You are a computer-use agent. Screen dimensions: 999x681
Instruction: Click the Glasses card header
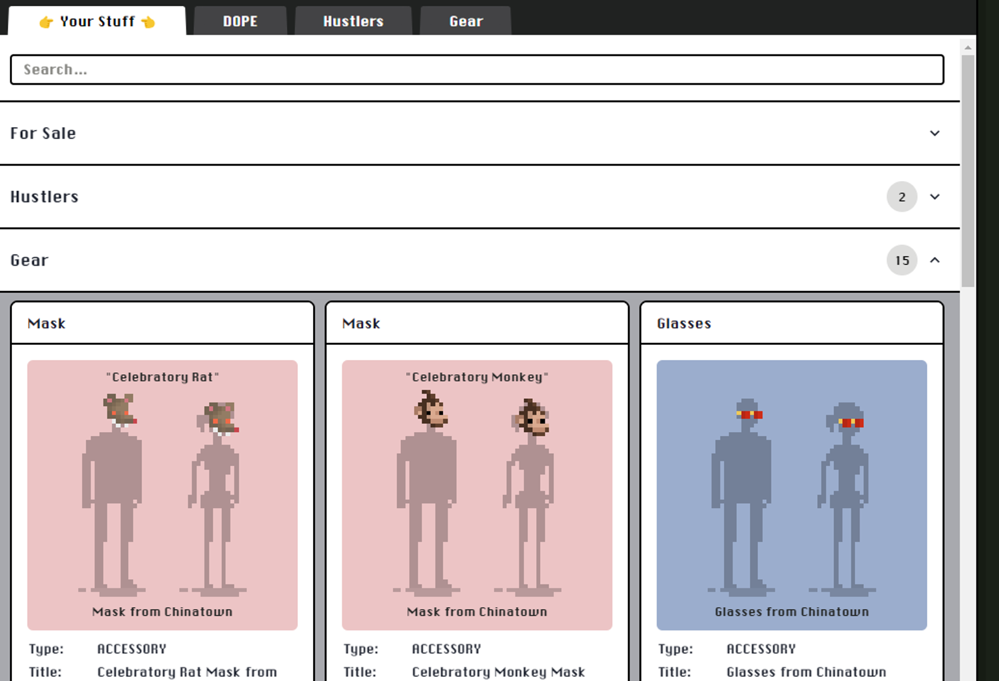[x=791, y=324]
